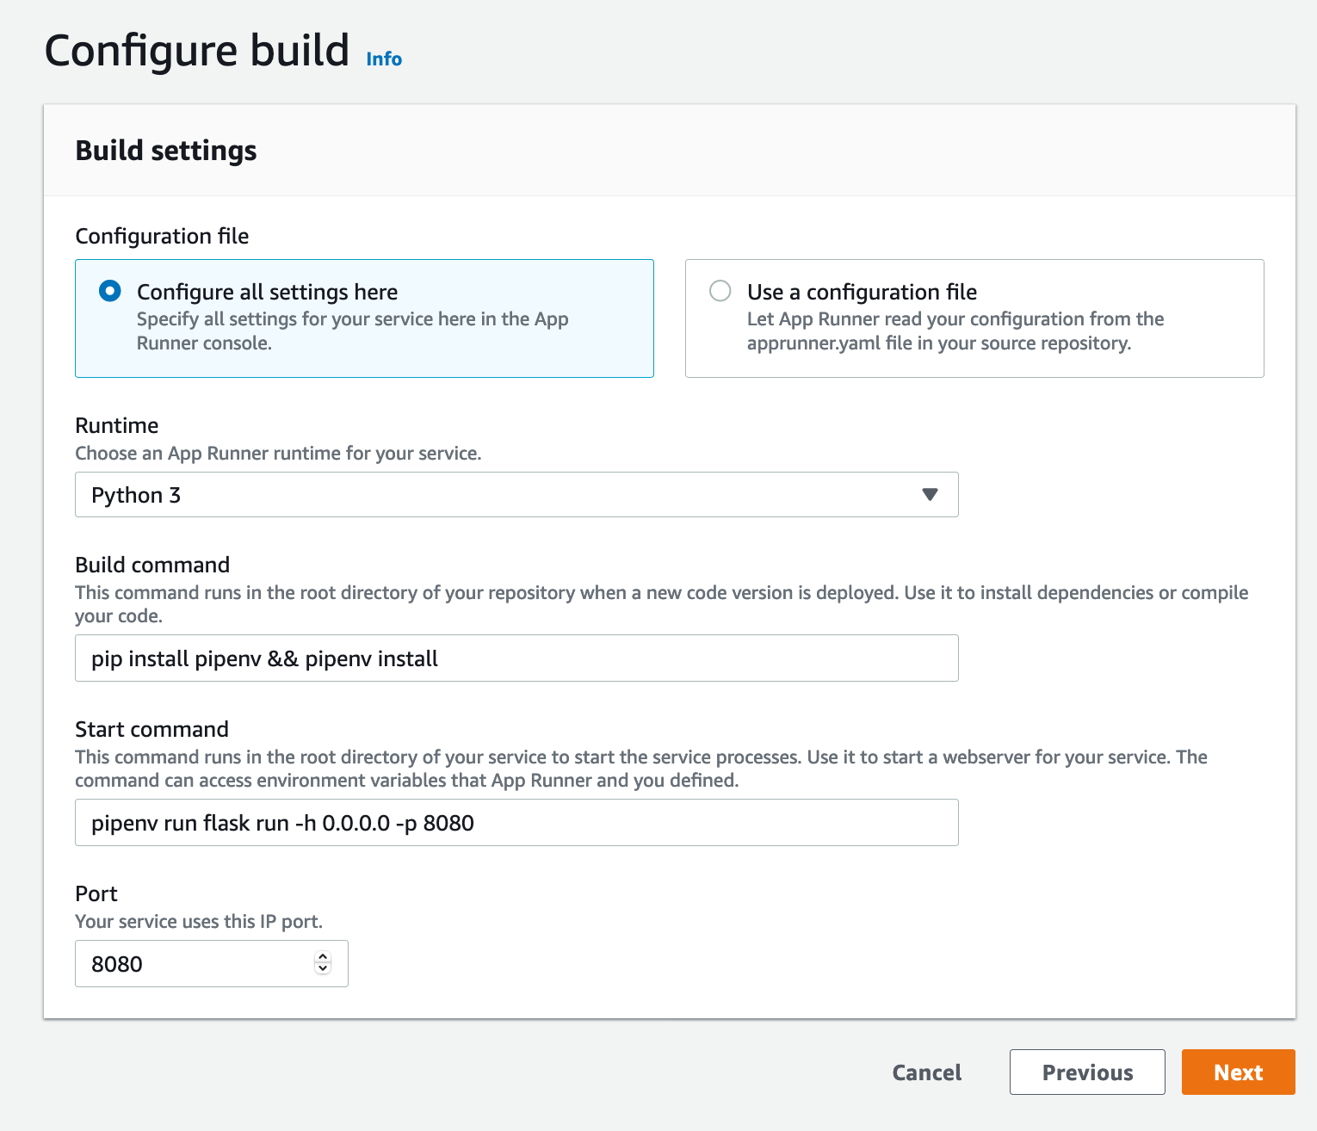
Task: Proceed with the orange Next button
Action: 1238,1072
